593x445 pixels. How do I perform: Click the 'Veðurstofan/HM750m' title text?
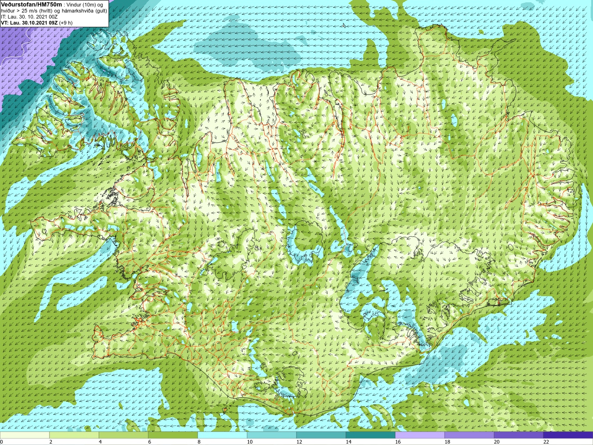point(32,5)
